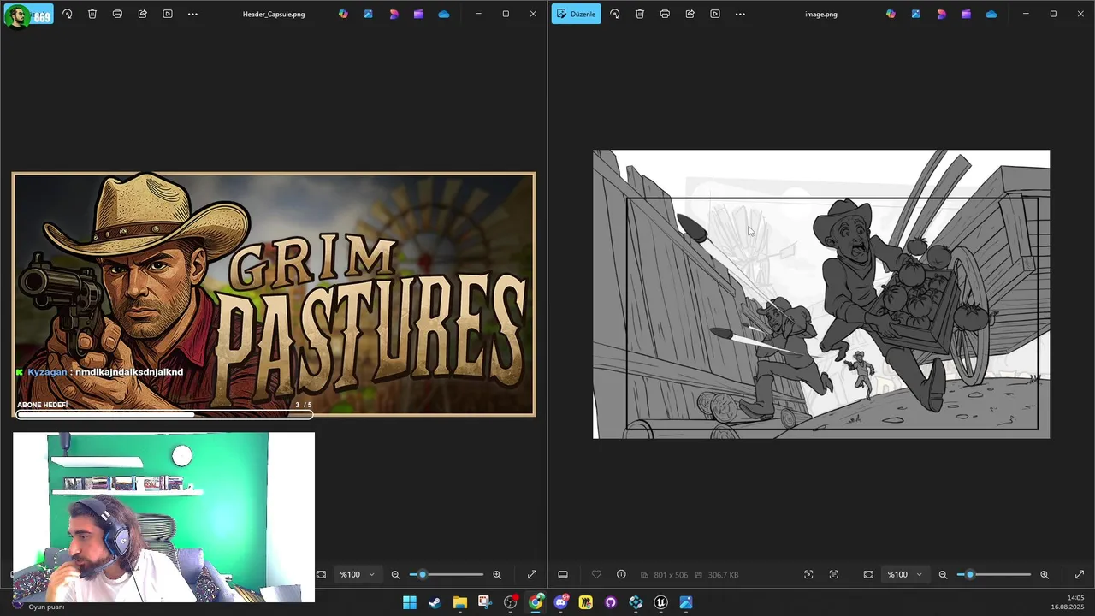Fit image to window in Header_Capsule.png window
Image resolution: width=1095 pixels, height=616 pixels.
pyautogui.click(x=321, y=574)
